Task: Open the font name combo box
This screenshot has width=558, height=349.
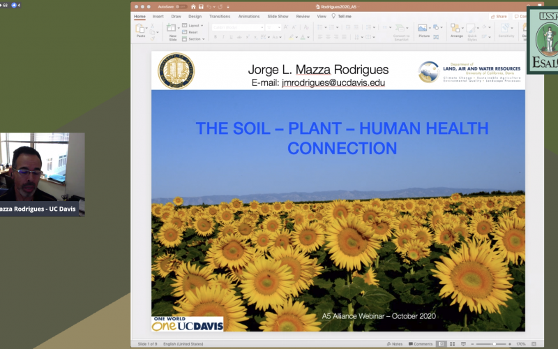Action: click(x=237, y=27)
